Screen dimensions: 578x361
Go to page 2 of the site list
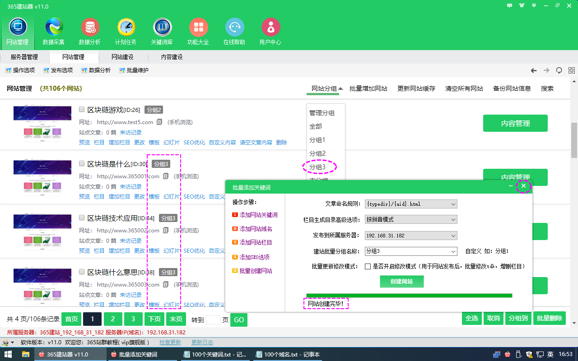coord(113,319)
